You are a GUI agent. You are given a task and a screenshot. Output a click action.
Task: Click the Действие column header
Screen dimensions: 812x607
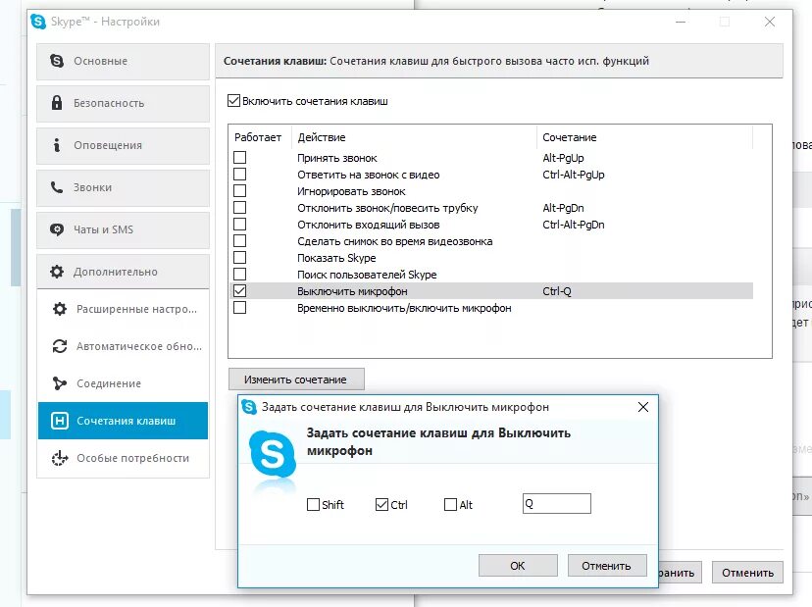[x=414, y=137]
